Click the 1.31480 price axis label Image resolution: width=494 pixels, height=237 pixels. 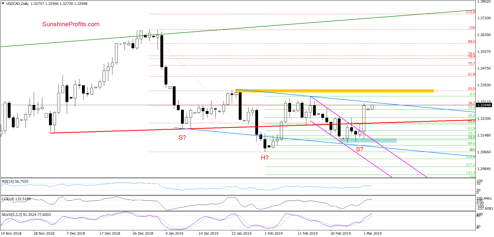pyautogui.click(x=484, y=135)
